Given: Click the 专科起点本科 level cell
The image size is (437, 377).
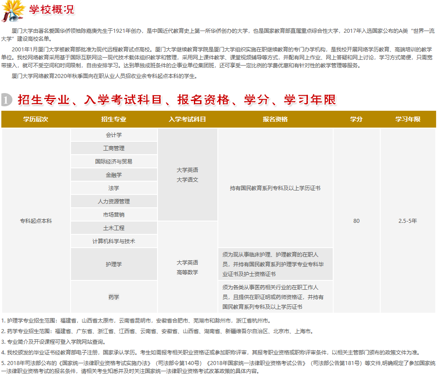Looking at the screenshot, I should [36, 221].
